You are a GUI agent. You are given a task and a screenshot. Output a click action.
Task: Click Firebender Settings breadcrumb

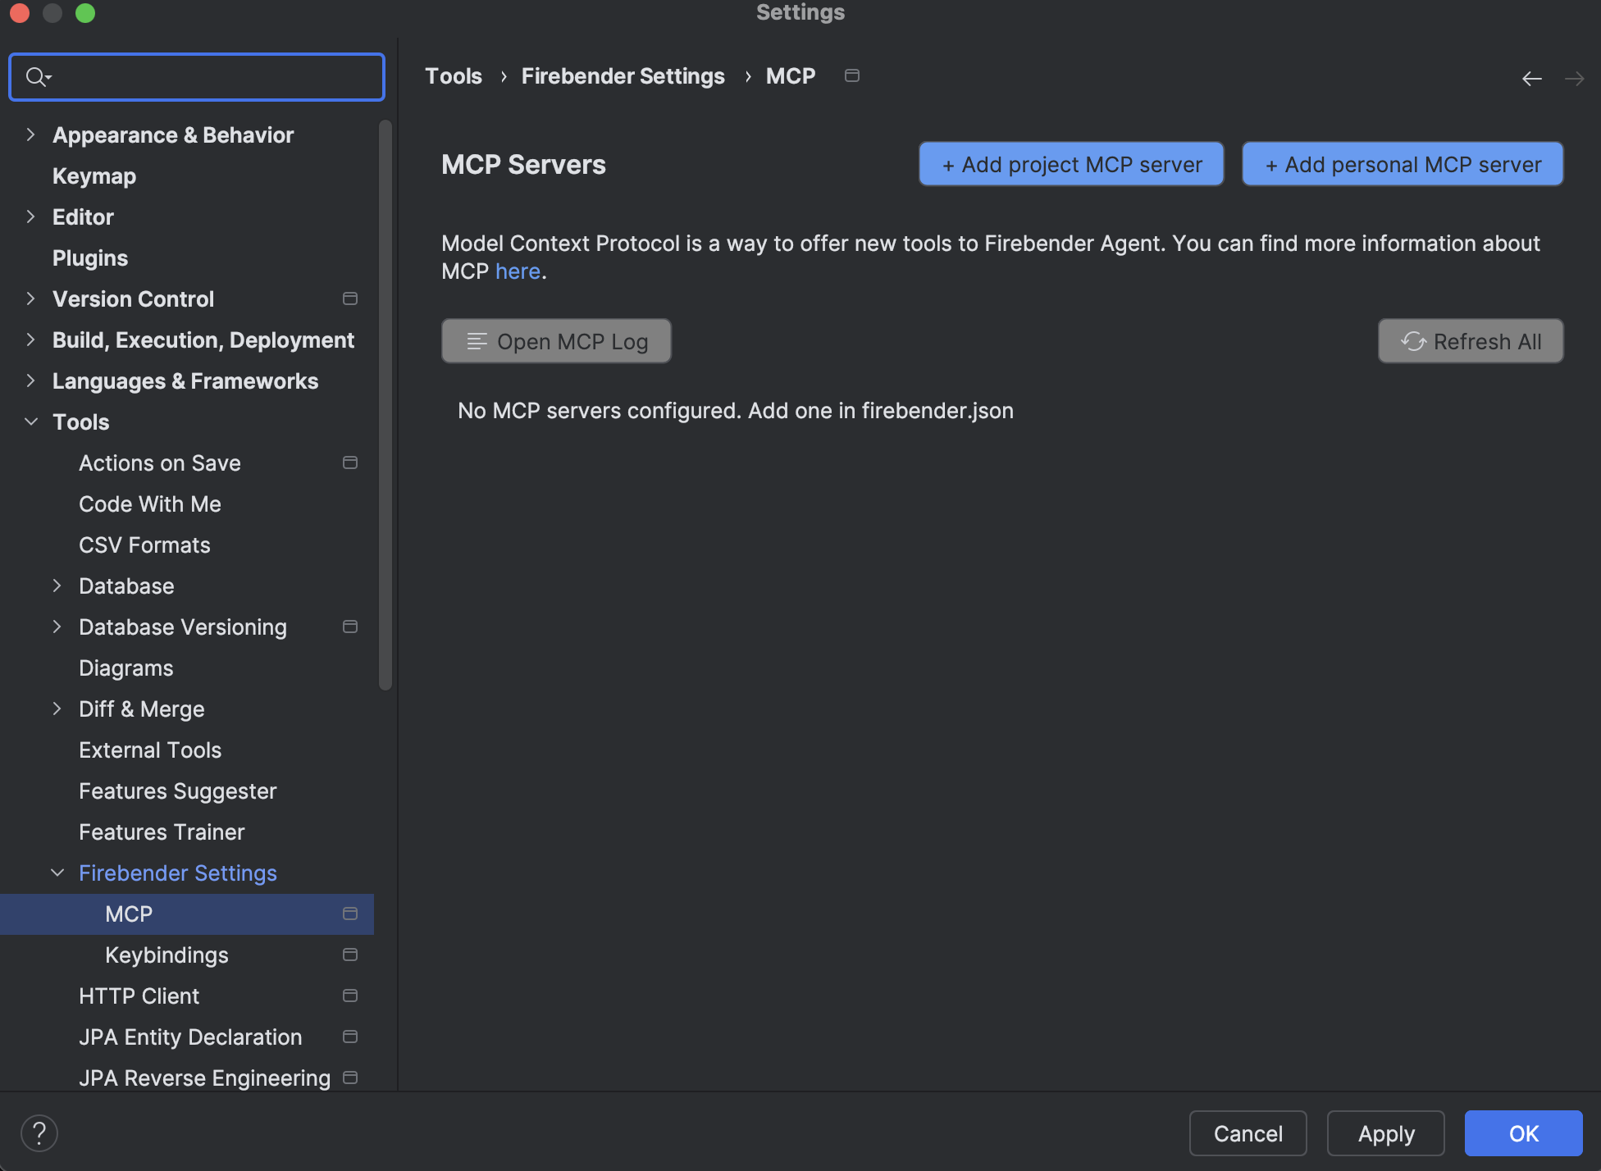tap(623, 76)
